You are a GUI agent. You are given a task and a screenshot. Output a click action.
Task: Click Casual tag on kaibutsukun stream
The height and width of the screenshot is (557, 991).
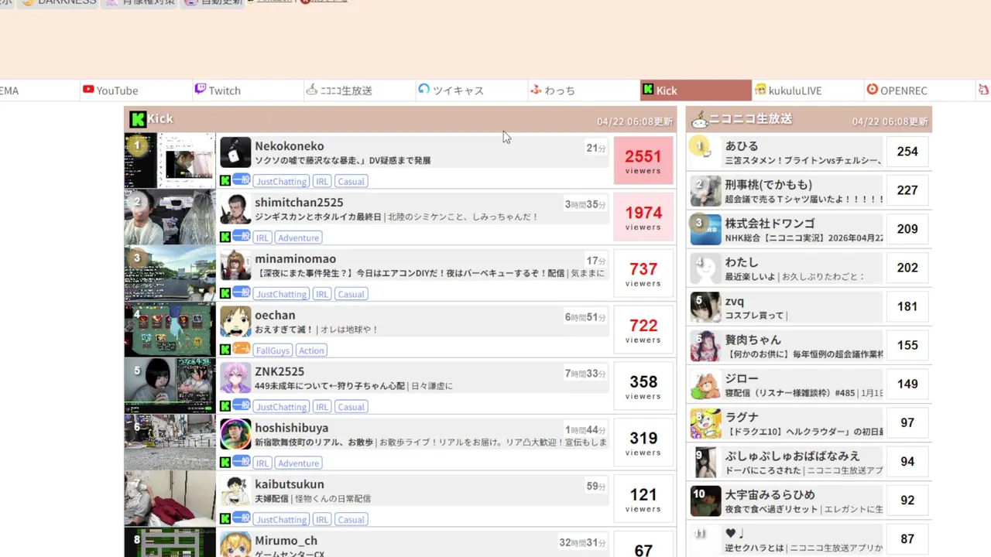click(x=351, y=520)
